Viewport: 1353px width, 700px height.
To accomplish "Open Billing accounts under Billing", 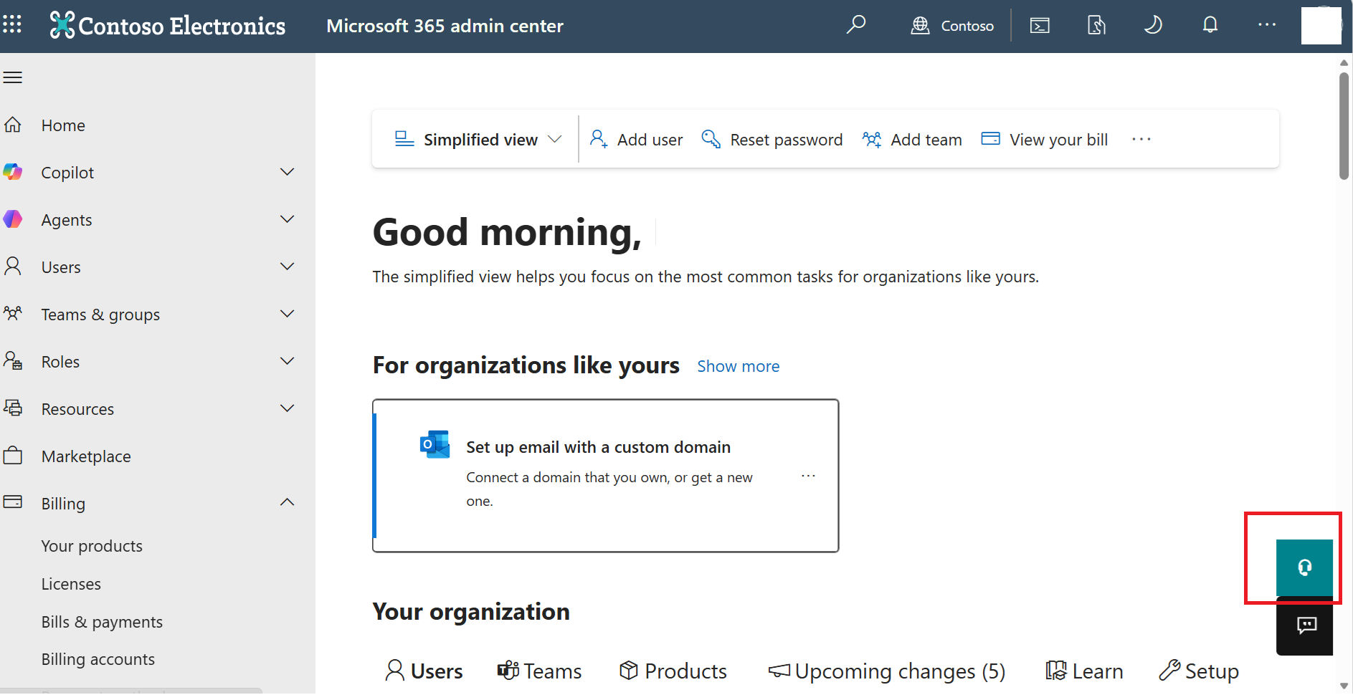I will [x=98, y=659].
